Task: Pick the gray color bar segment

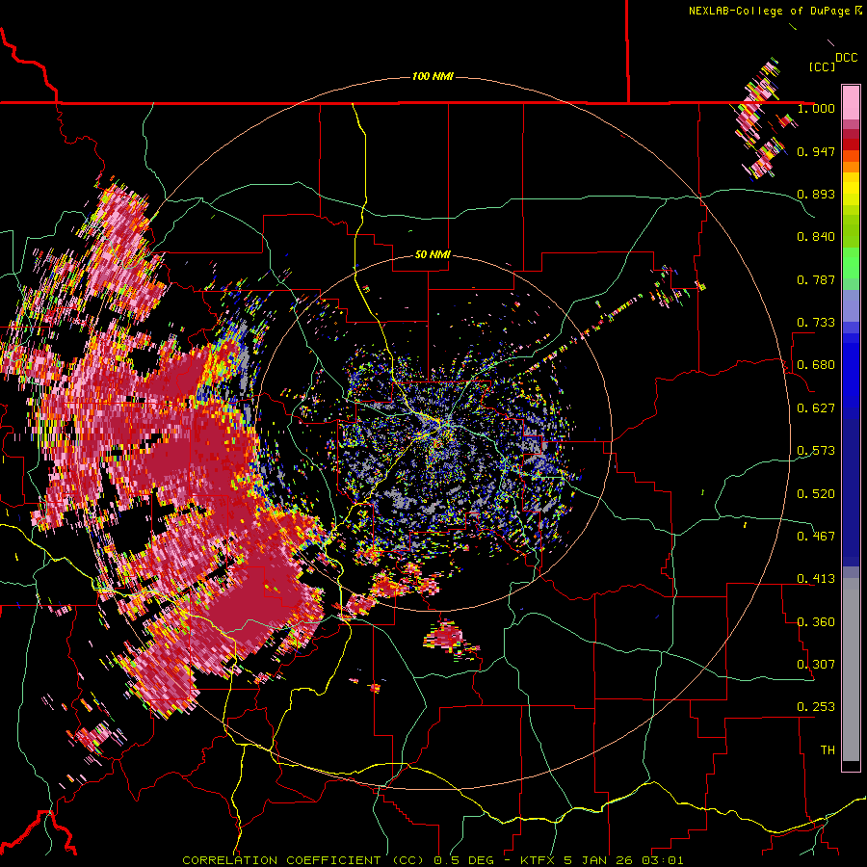Action: coord(851,670)
